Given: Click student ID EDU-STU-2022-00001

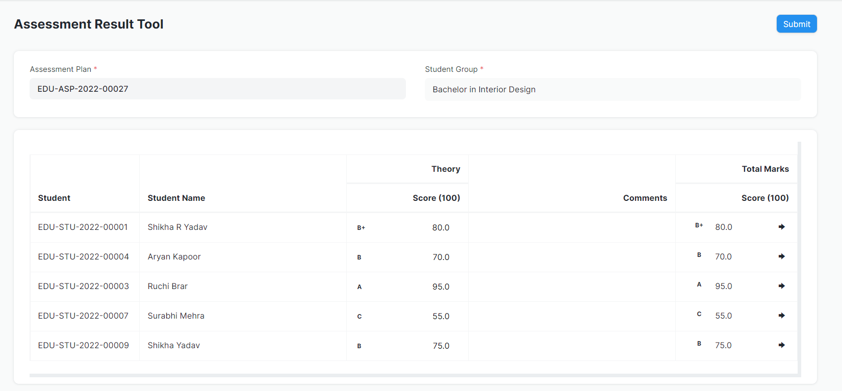Looking at the screenshot, I should click(83, 227).
